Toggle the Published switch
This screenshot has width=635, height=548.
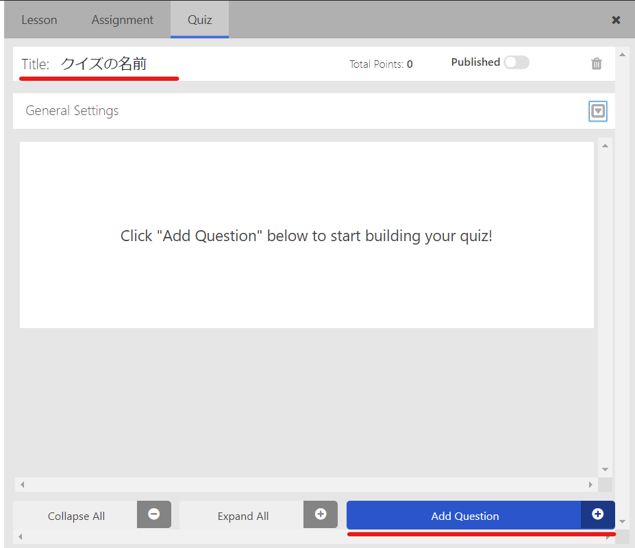pyautogui.click(x=516, y=62)
